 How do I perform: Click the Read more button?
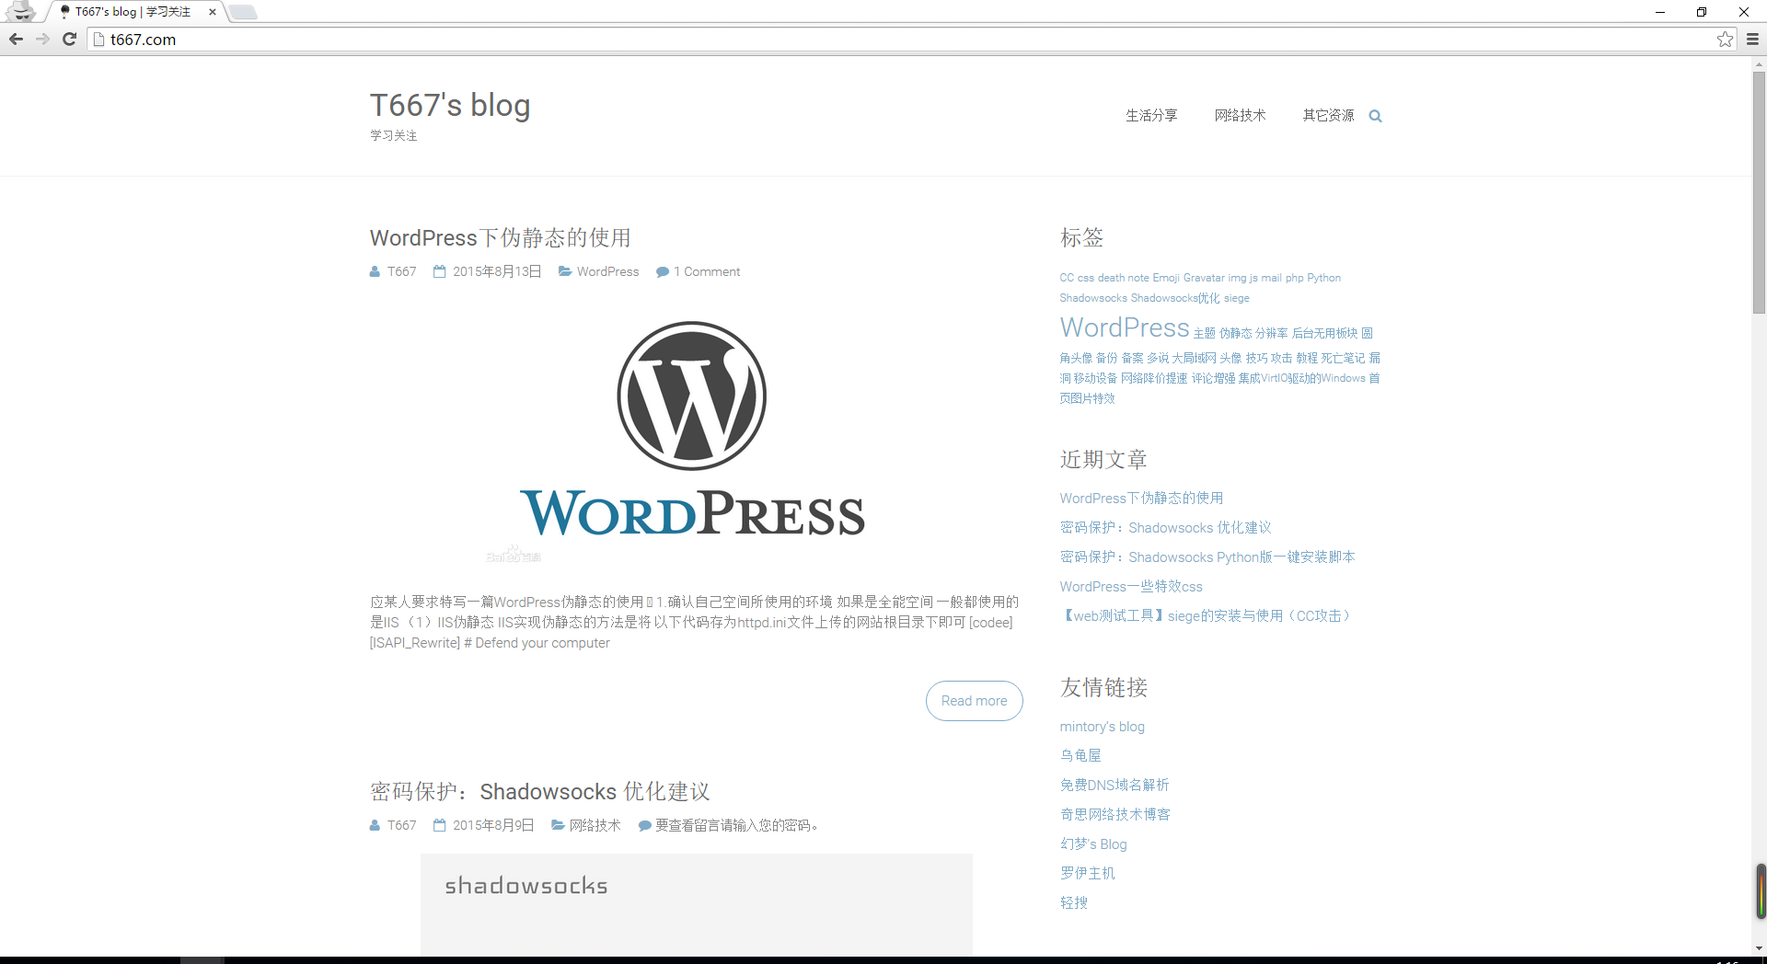pos(974,701)
